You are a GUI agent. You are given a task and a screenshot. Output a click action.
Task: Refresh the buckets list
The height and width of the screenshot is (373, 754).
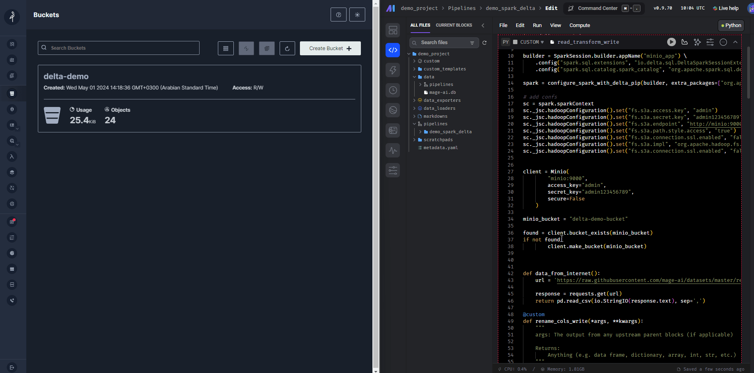(287, 49)
